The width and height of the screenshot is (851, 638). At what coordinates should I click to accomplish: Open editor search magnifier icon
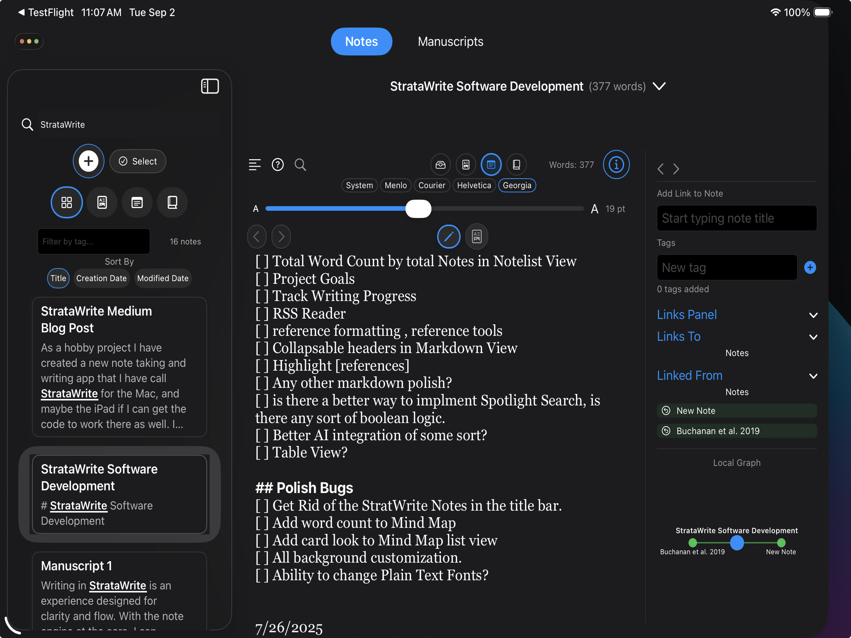[300, 164]
